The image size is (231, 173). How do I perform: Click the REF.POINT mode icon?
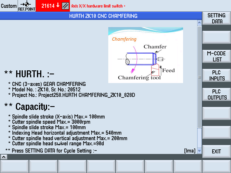pyautogui.click(x=27, y=6)
